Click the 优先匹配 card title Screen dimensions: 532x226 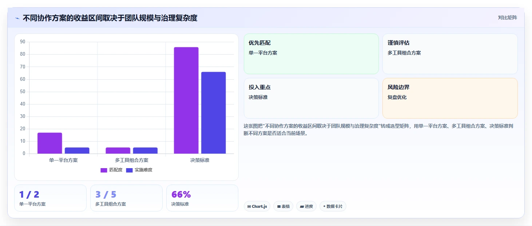(259, 43)
